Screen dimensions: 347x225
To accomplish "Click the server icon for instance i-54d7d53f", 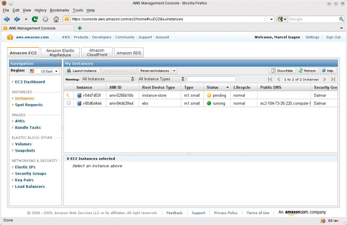I will tap(79, 95).
